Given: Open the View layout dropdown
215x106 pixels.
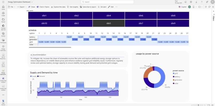Looking at the screenshot, I should click(x=200, y=7).
